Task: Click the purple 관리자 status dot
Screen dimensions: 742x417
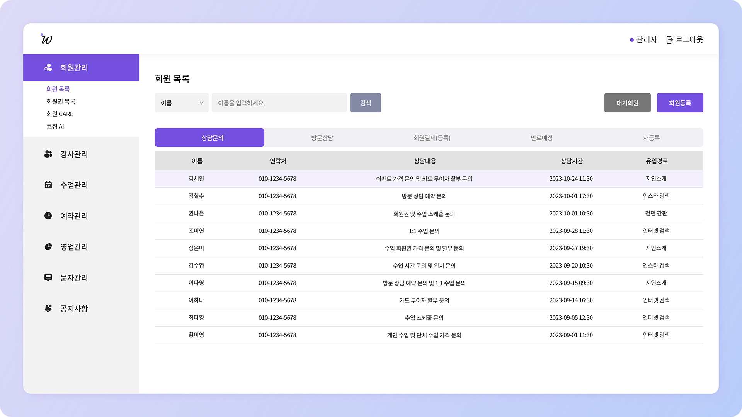Action: pos(631,40)
